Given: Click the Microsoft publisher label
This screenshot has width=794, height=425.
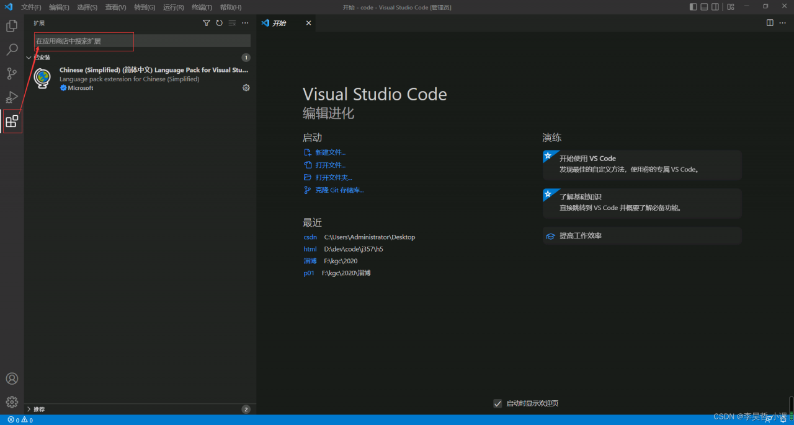Looking at the screenshot, I should [x=81, y=88].
